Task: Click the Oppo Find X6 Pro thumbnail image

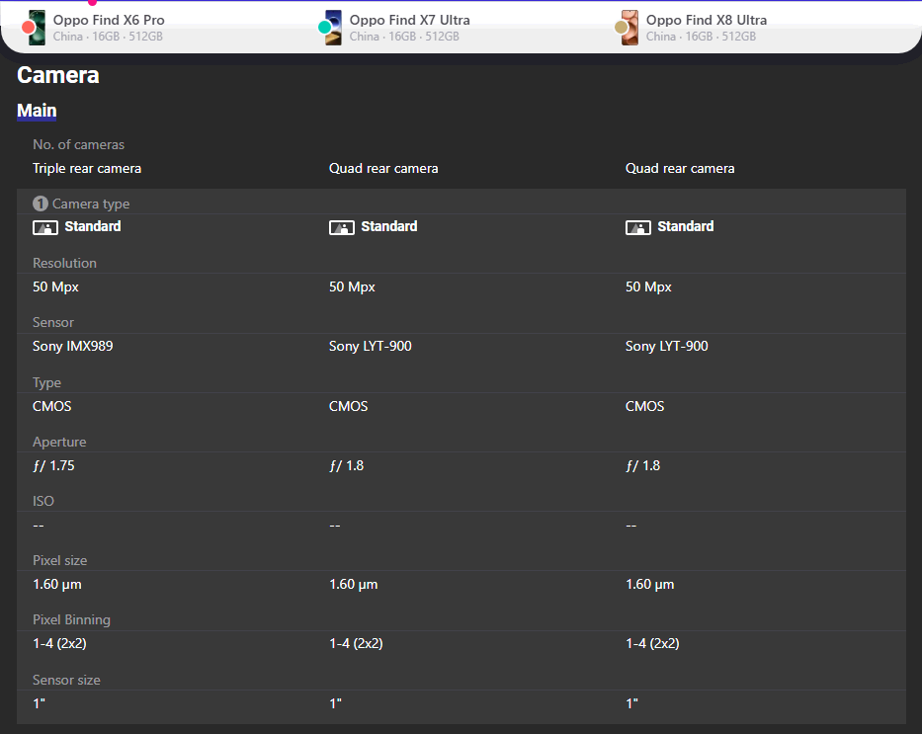Action: pos(37,28)
